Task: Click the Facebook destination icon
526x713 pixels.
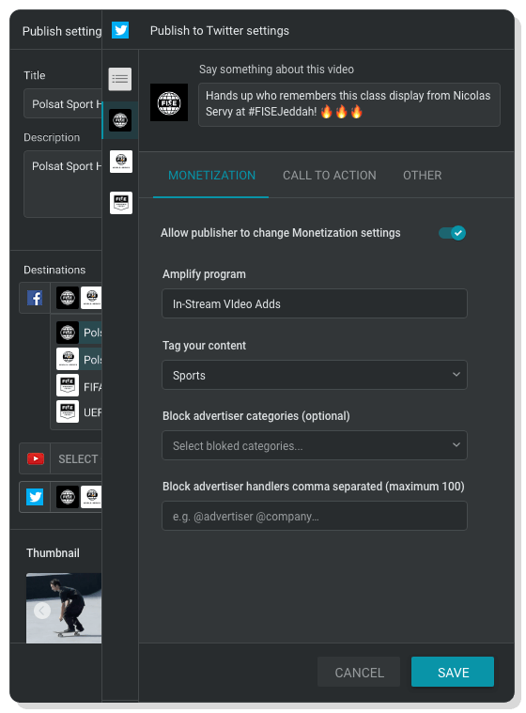Action: 35,299
